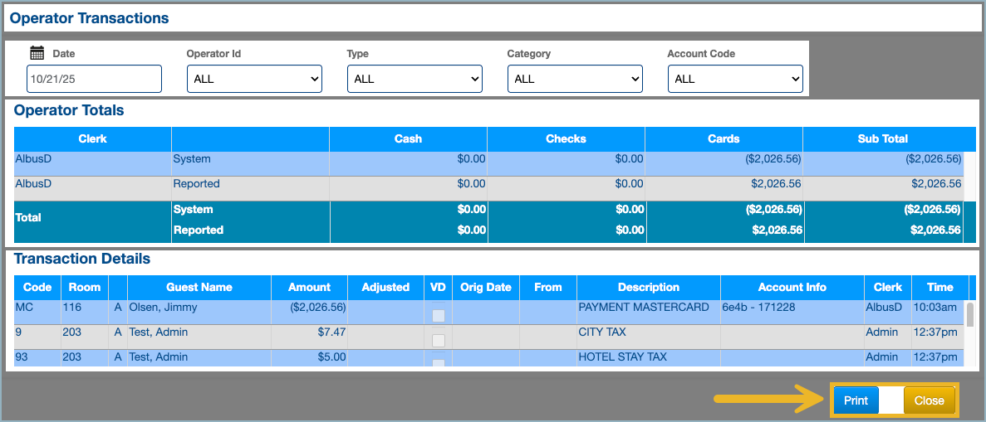Select the Cards column header in totals
The width and height of the screenshot is (986, 422).
point(724,138)
